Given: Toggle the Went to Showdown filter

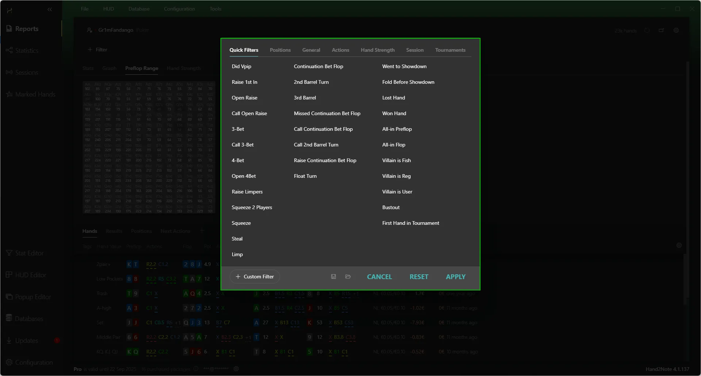Looking at the screenshot, I should (x=404, y=66).
